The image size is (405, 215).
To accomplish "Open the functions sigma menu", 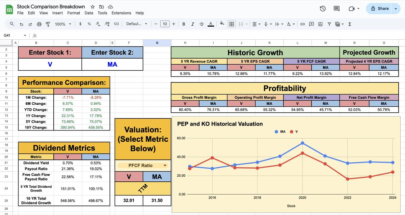I will (350, 24).
